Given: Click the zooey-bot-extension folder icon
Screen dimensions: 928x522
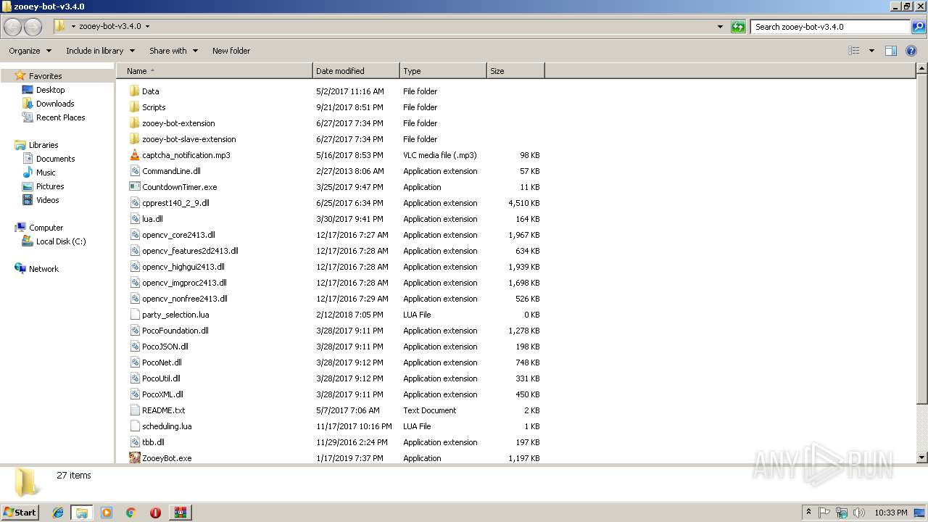Looking at the screenshot, I should click(x=134, y=123).
